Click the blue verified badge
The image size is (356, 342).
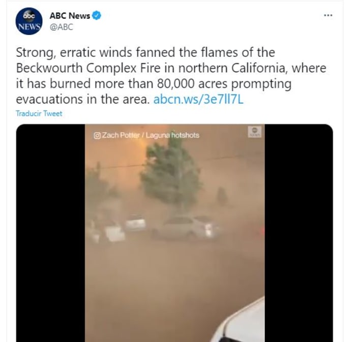(97, 16)
